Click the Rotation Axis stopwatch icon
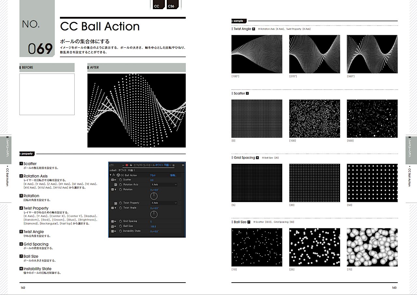Viewport: 417px width, 295px height. [120, 185]
